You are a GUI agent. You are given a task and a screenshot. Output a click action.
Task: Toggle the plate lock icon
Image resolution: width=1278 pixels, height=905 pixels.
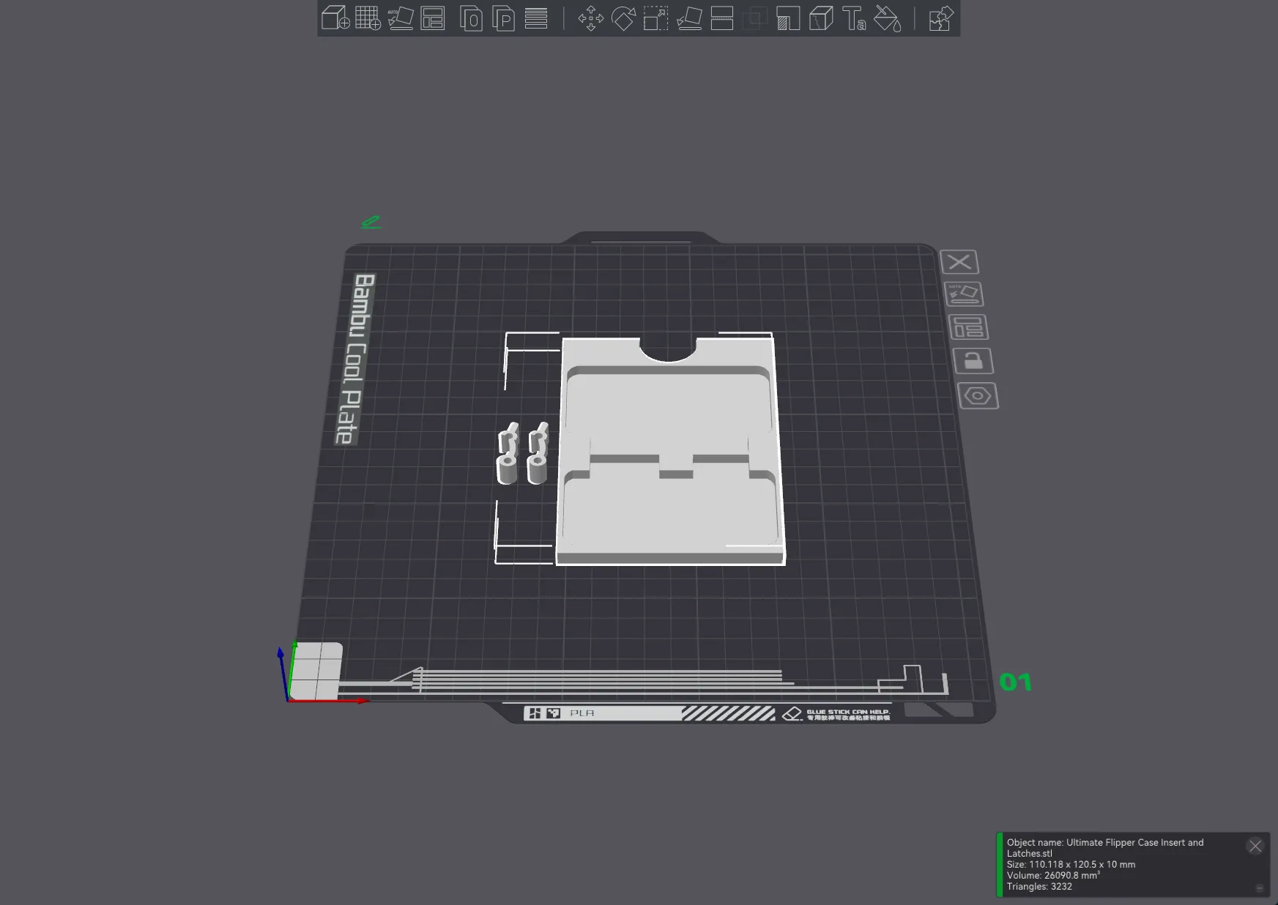(973, 361)
